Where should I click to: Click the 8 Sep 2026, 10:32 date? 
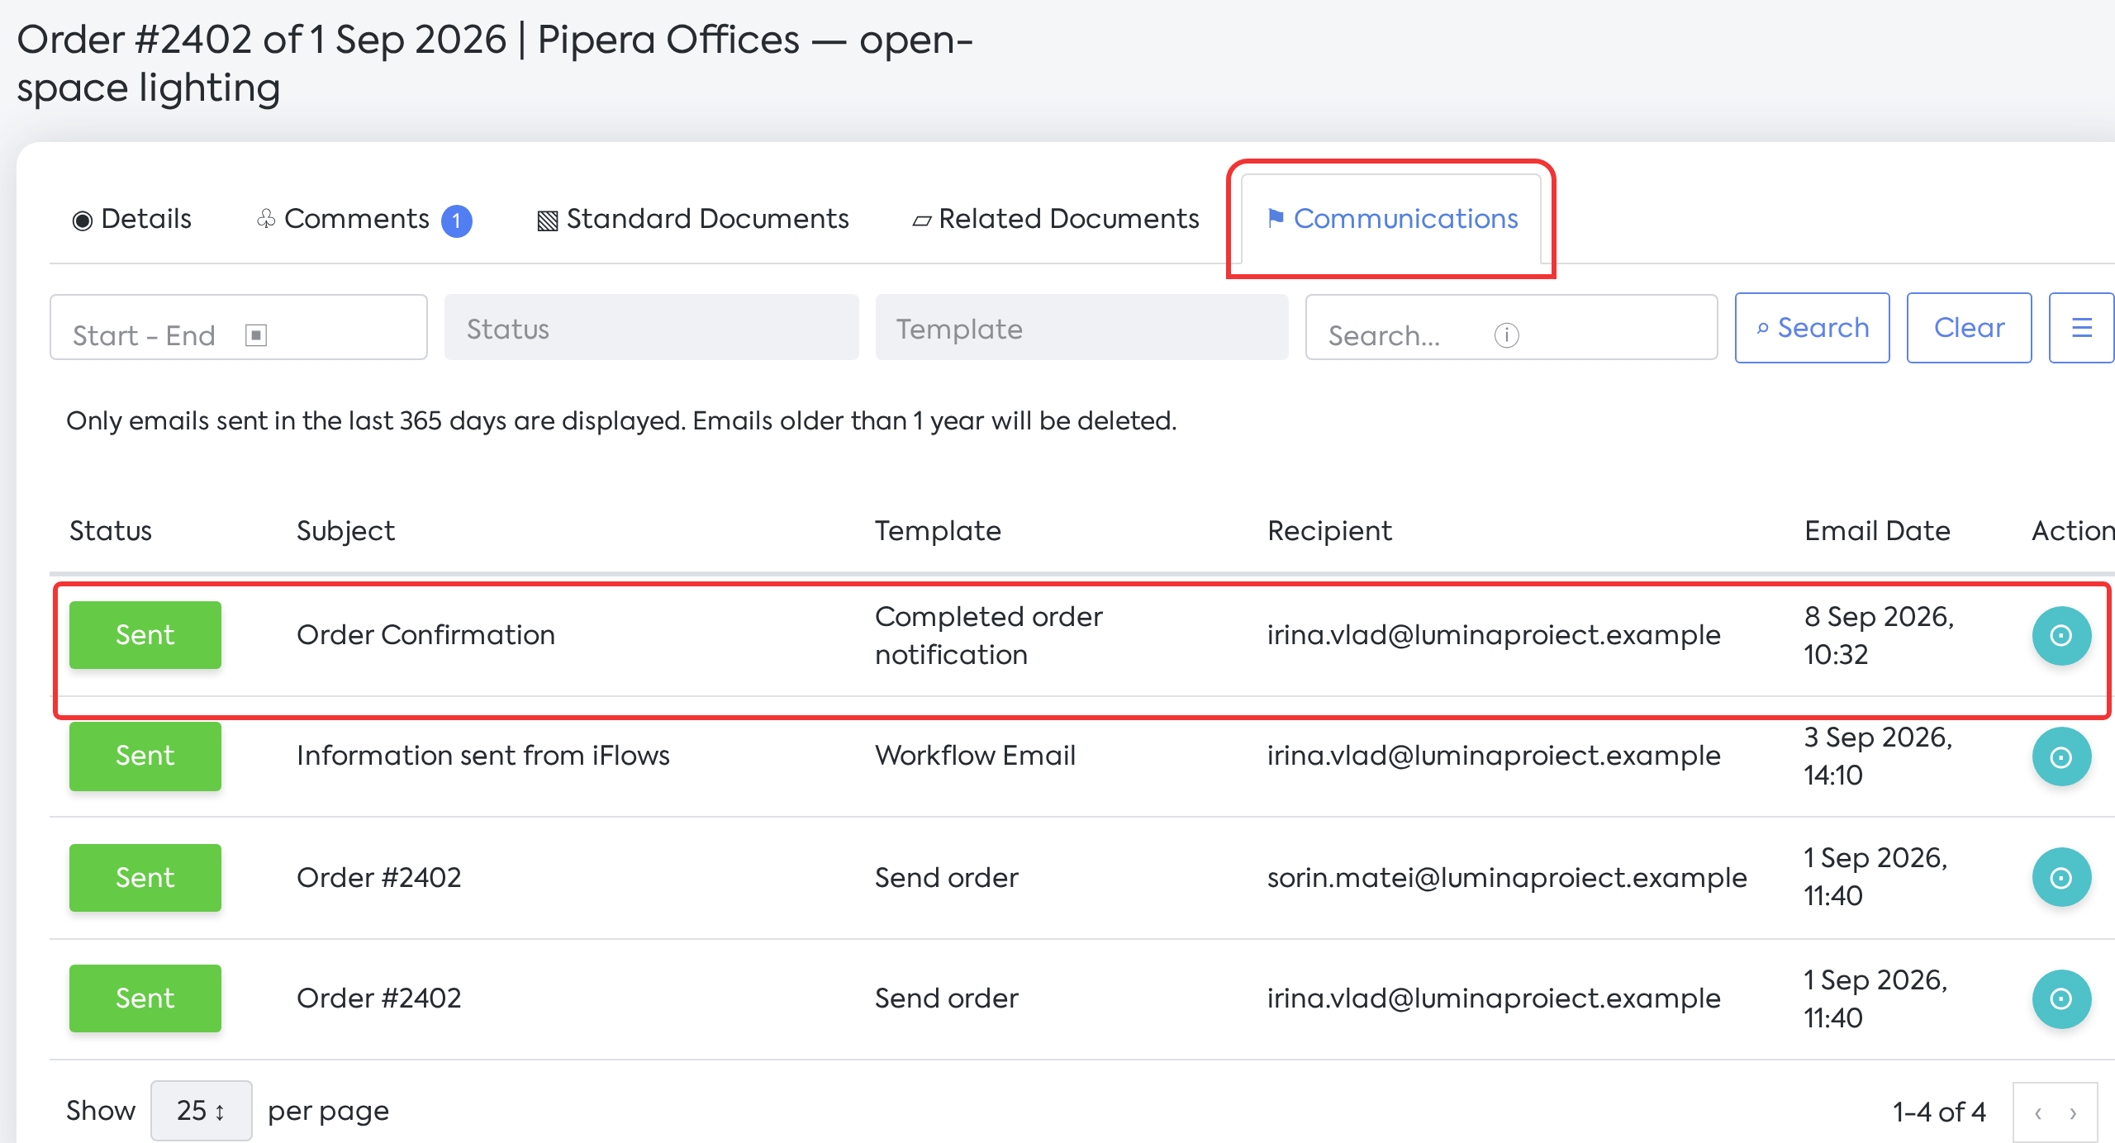pyautogui.click(x=1879, y=635)
